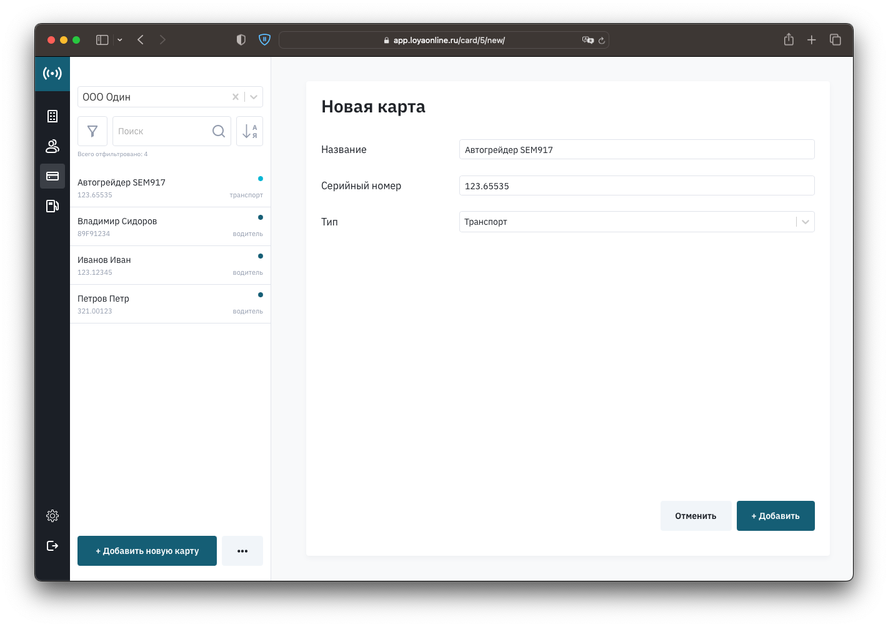Open Safari sidebar dropdown chevron
This screenshot has width=888, height=627.
point(120,40)
